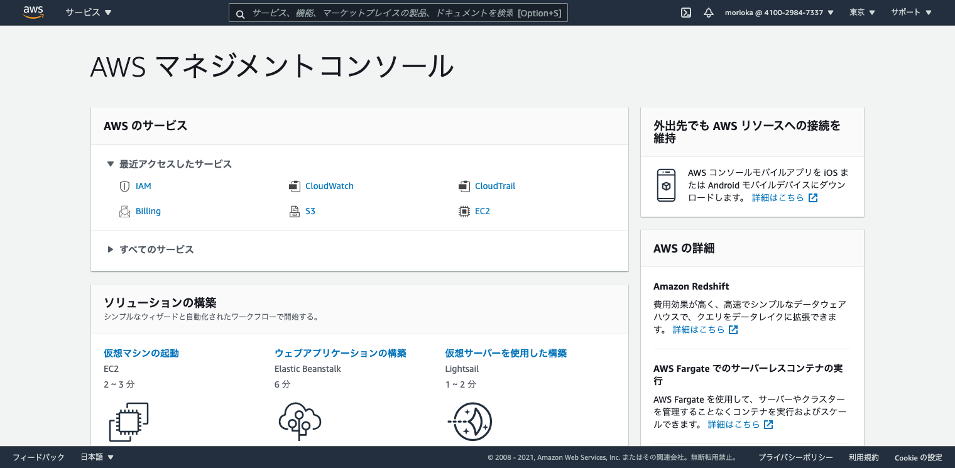The image size is (955, 468).
Task: Click the AWS の詳細 panel heading
Action: click(x=684, y=248)
